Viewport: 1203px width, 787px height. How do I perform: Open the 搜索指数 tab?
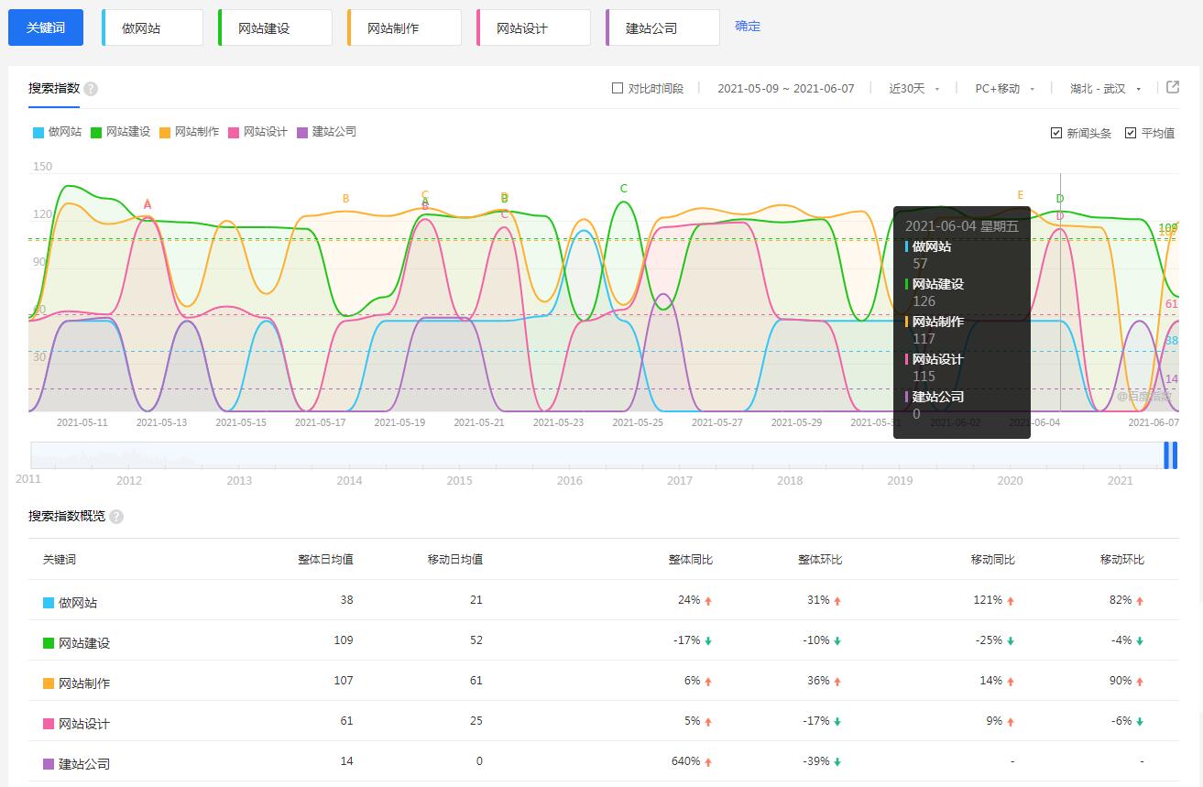(54, 89)
